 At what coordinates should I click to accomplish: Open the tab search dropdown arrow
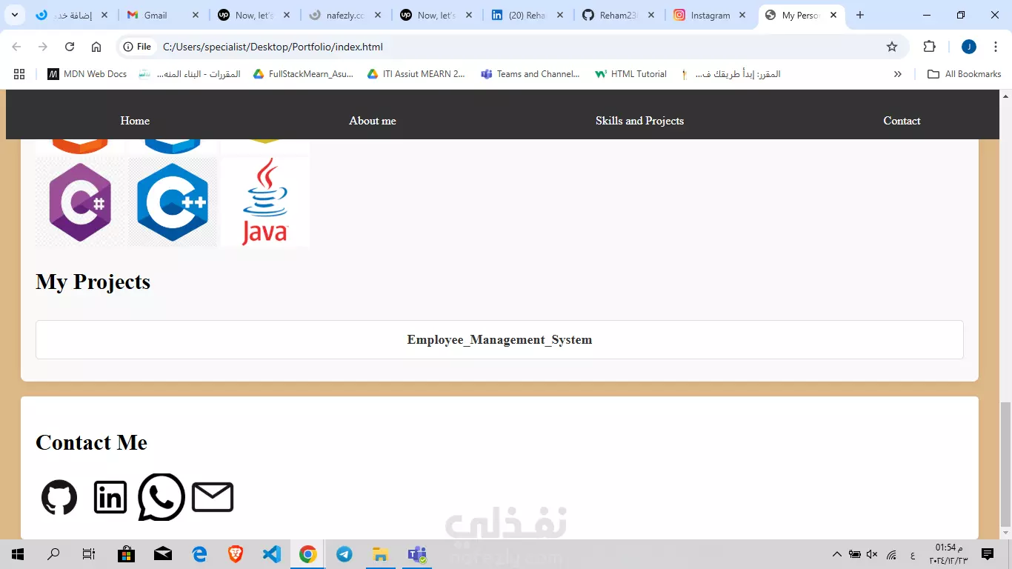(x=14, y=15)
